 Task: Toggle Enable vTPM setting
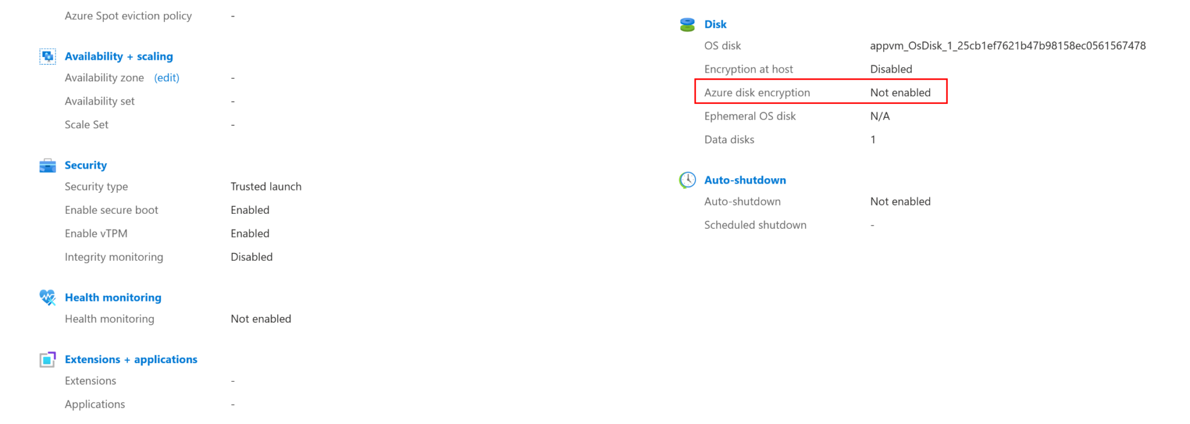click(250, 233)
